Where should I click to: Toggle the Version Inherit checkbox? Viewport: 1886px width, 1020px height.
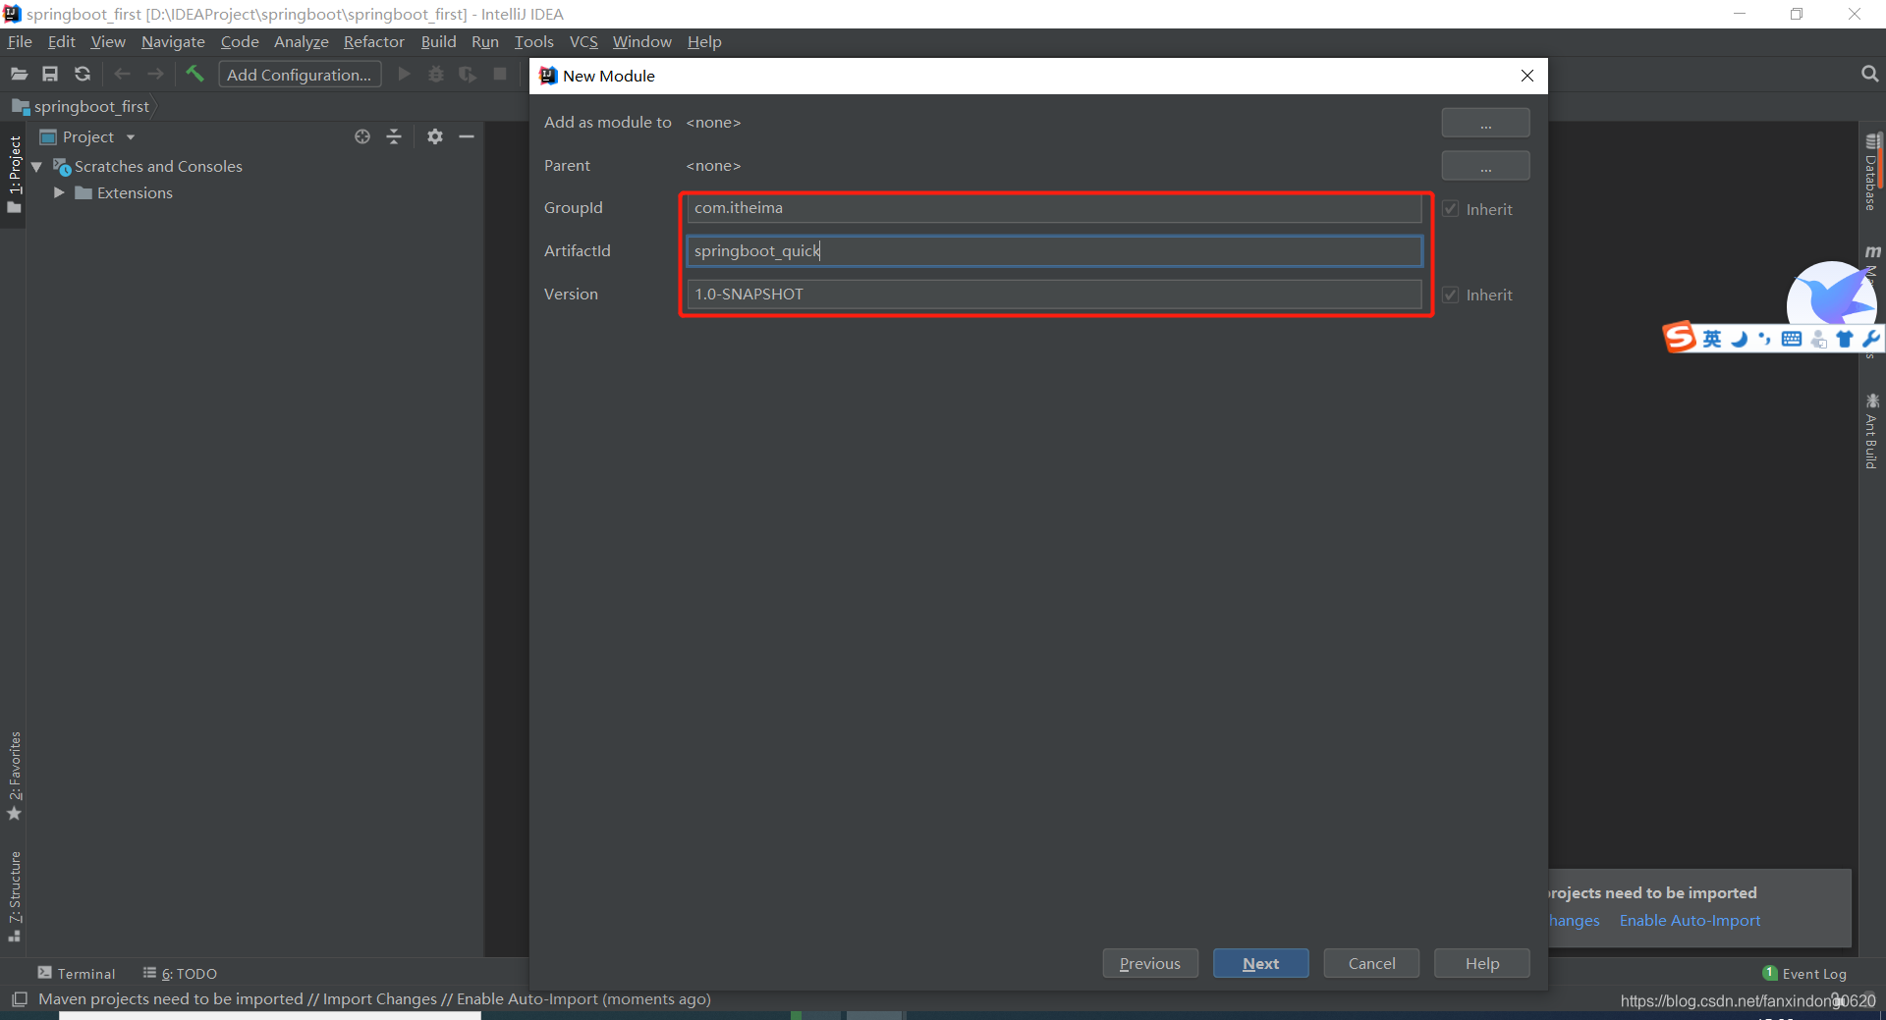pos(1451,295)
